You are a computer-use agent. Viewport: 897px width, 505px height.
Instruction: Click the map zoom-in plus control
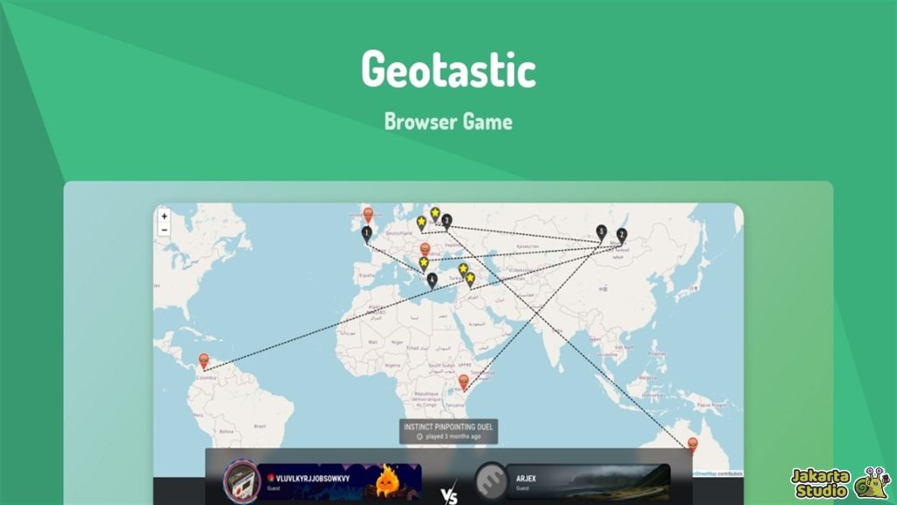[x=163, y=217]
